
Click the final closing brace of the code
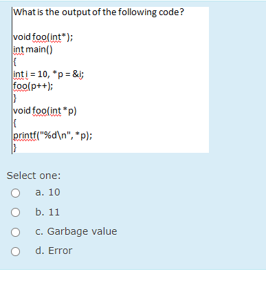click(x=14, y=148)
